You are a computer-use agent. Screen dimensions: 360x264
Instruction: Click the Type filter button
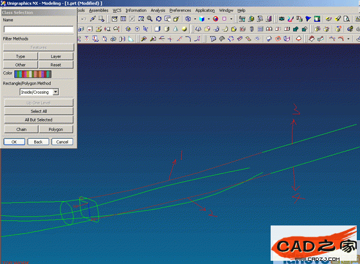tap(21, 56)
